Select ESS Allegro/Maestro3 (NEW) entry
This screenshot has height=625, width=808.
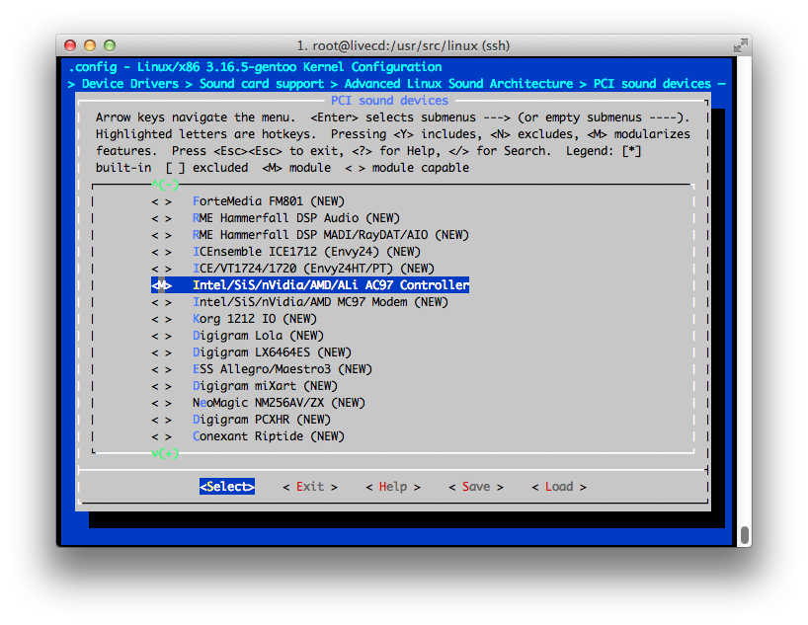283,369
